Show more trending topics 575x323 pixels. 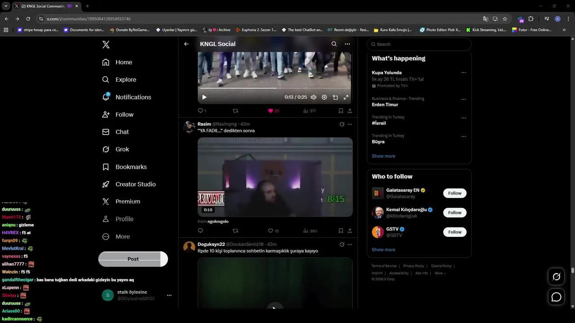[x=383, y=156]
